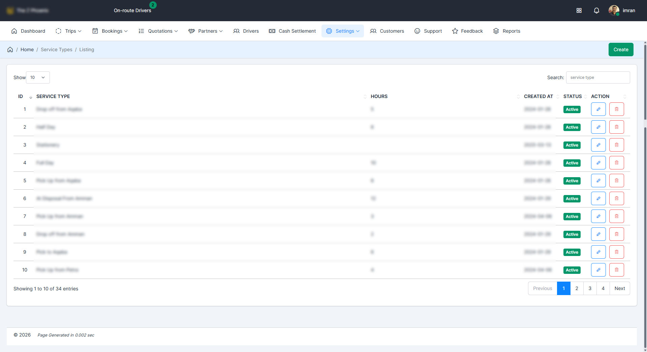Open imran's profile avatar

[614, 10]
